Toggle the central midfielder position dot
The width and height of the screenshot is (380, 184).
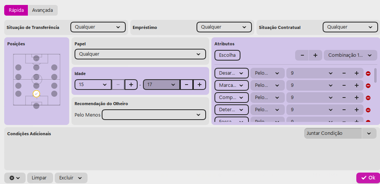tap(36, 77)
